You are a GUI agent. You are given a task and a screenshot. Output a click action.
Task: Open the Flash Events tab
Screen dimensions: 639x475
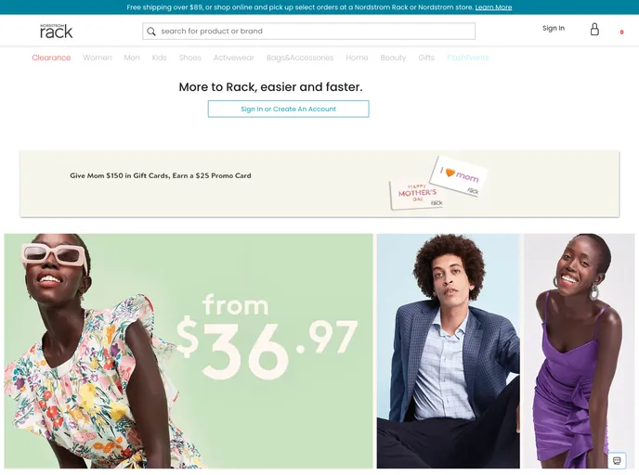467,58
